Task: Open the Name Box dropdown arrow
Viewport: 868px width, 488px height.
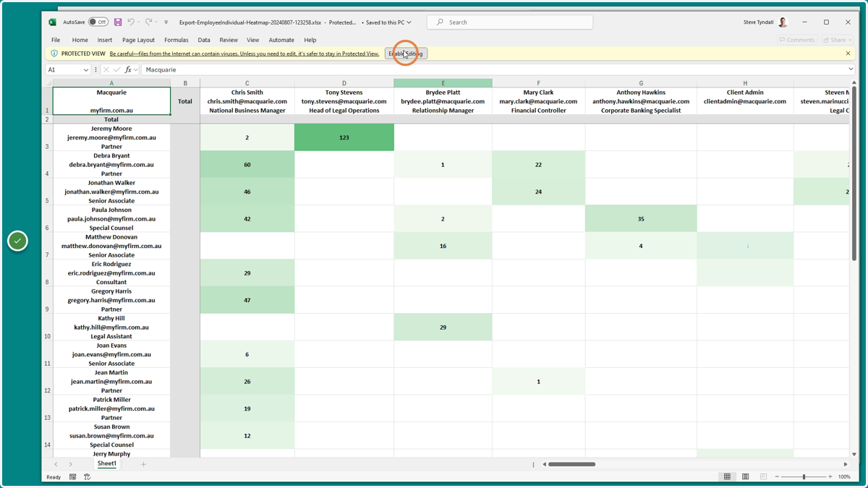Action: (x=86, y=70)
